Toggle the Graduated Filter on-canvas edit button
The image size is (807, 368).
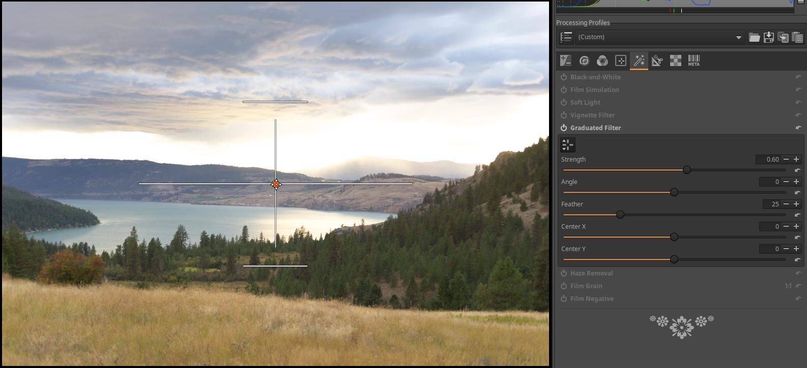(567, 145)
